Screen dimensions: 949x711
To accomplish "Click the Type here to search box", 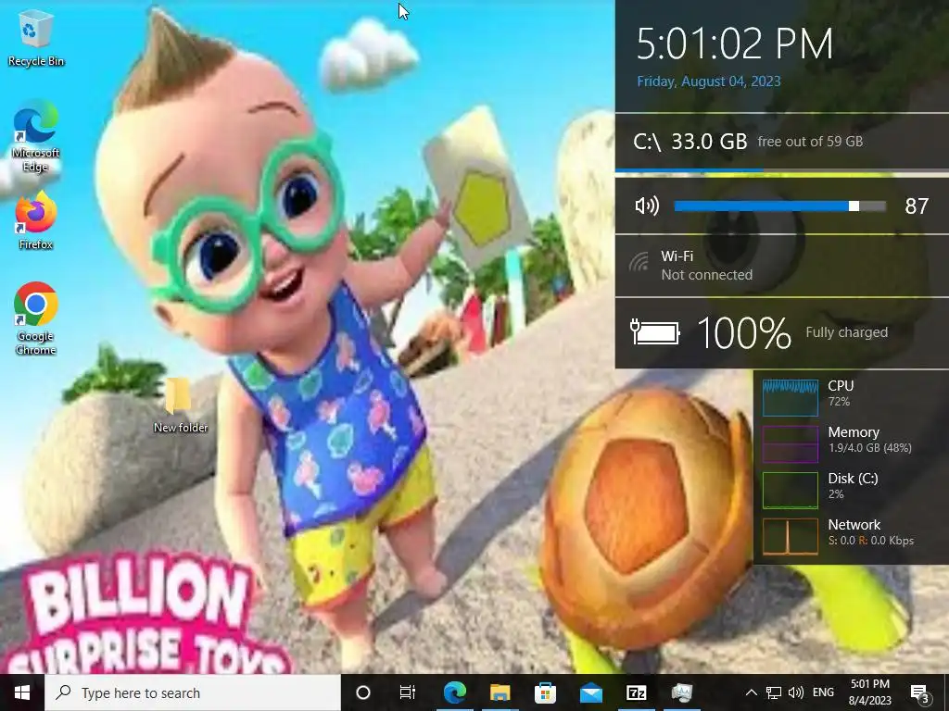I will pos(193,692).
